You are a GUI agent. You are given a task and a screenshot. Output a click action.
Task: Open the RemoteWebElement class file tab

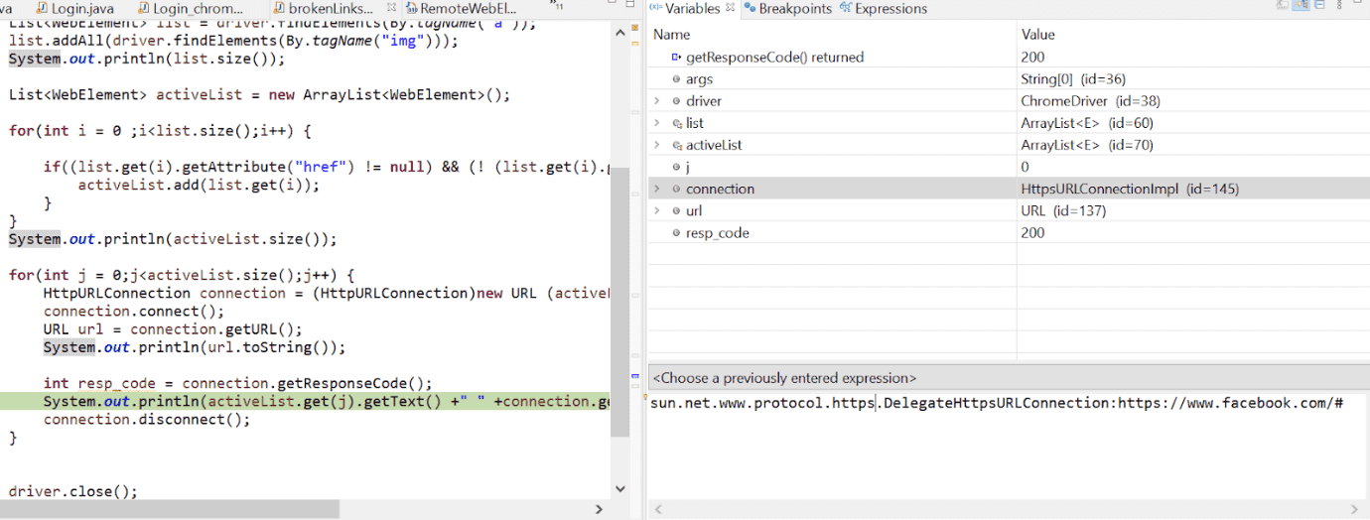pos(467,9)
